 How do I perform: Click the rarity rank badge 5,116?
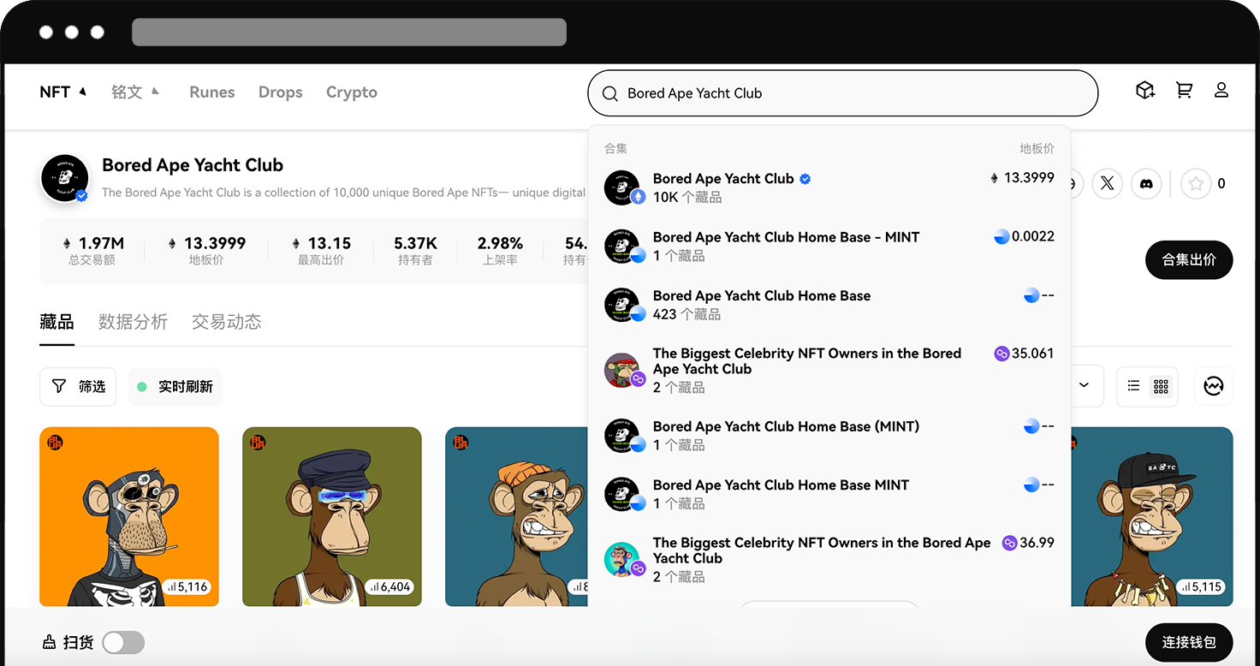pos(187,587)
